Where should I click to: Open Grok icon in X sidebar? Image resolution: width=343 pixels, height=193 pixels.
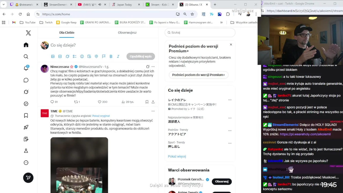point(26,92)
